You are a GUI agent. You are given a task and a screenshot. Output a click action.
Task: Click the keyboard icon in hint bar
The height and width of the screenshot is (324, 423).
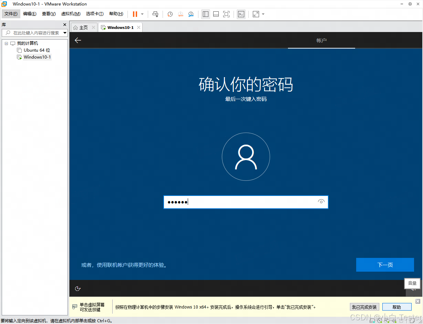[75, 306]
